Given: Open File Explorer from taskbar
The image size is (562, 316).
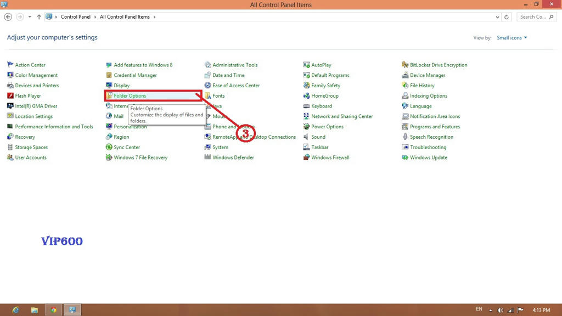Looking at the screenshot, I should coord(35,310).
